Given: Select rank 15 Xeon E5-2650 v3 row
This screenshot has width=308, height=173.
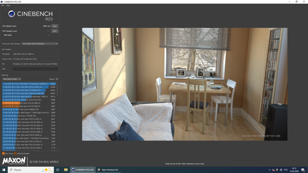Looking at the screenshot, I should 29,129.
